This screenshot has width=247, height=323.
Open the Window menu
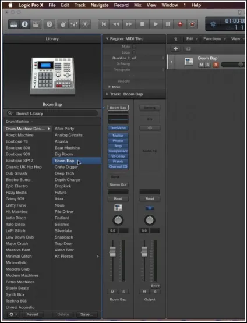click(170, 5)
